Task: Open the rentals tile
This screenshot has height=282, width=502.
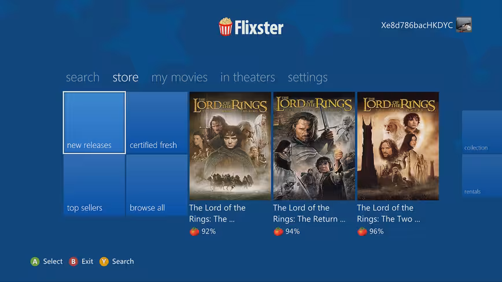Action: pyautogui.click(x=482, y=176)
